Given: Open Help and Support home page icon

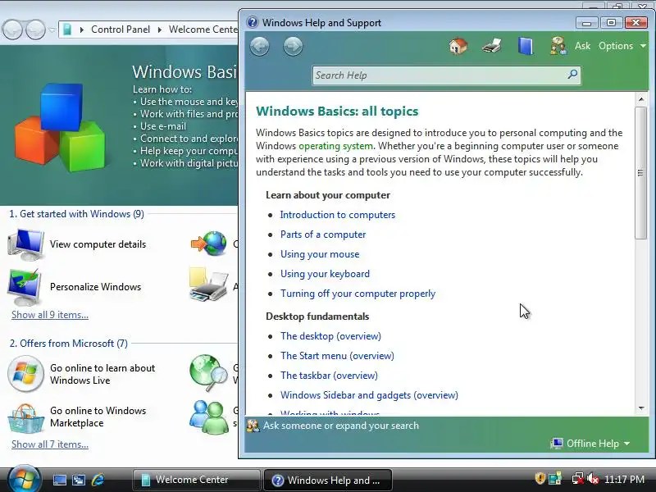Looking at the screenshot, I should [458, 46].
